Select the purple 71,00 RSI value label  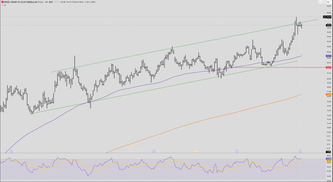pos(329,159)
